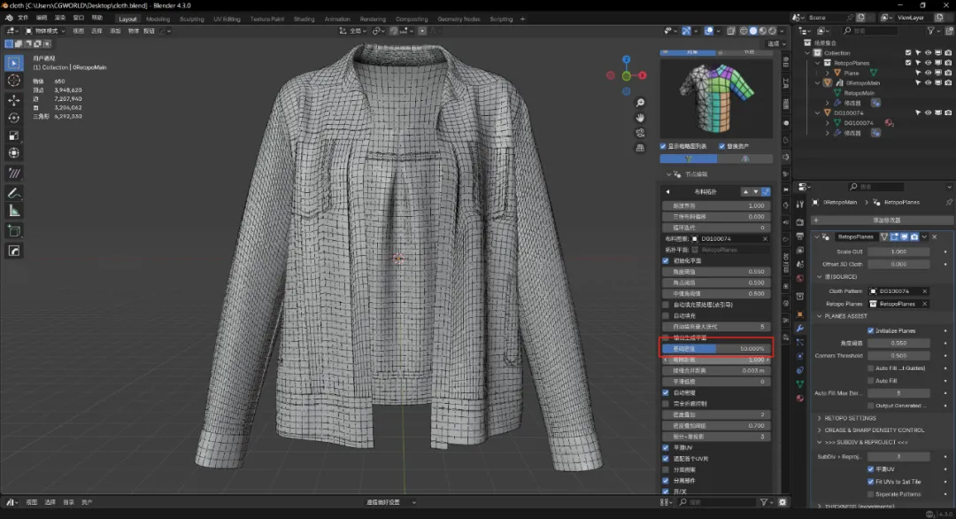
Task: Click the Add Cube tool icon
Action: (x=14, y=230)
